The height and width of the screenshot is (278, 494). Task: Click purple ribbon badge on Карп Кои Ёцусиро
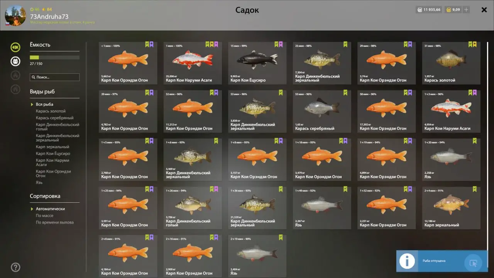point(281,44)
